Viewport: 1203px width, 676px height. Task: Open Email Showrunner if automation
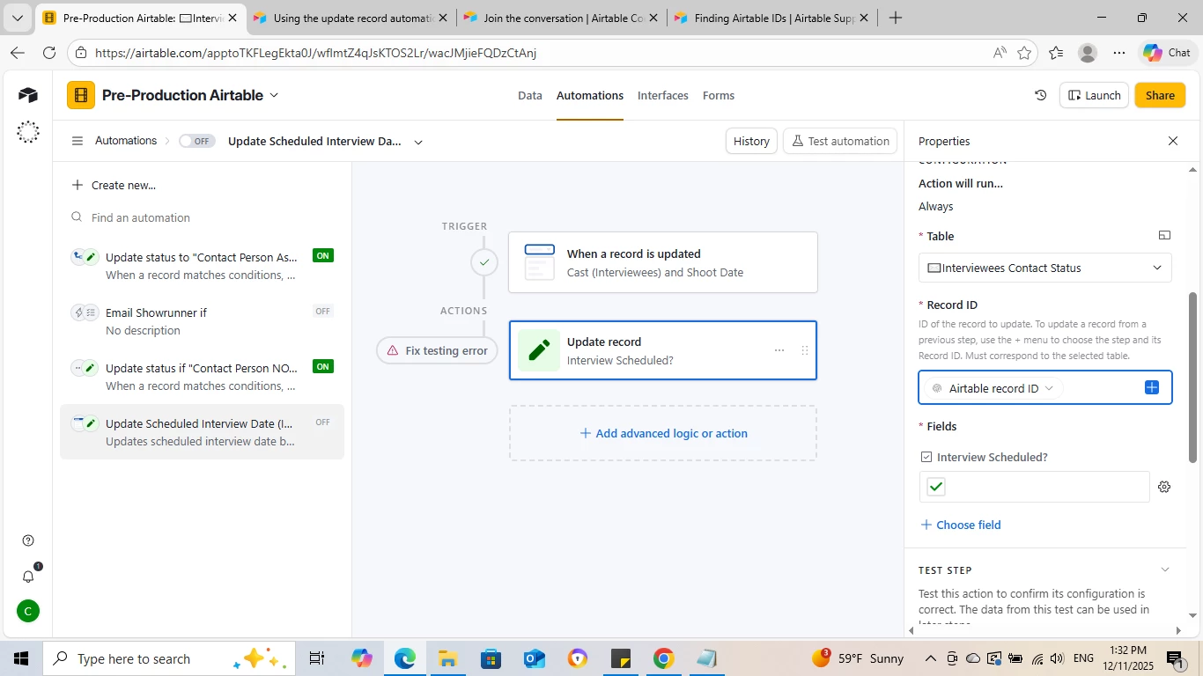[x=203, y=321]
